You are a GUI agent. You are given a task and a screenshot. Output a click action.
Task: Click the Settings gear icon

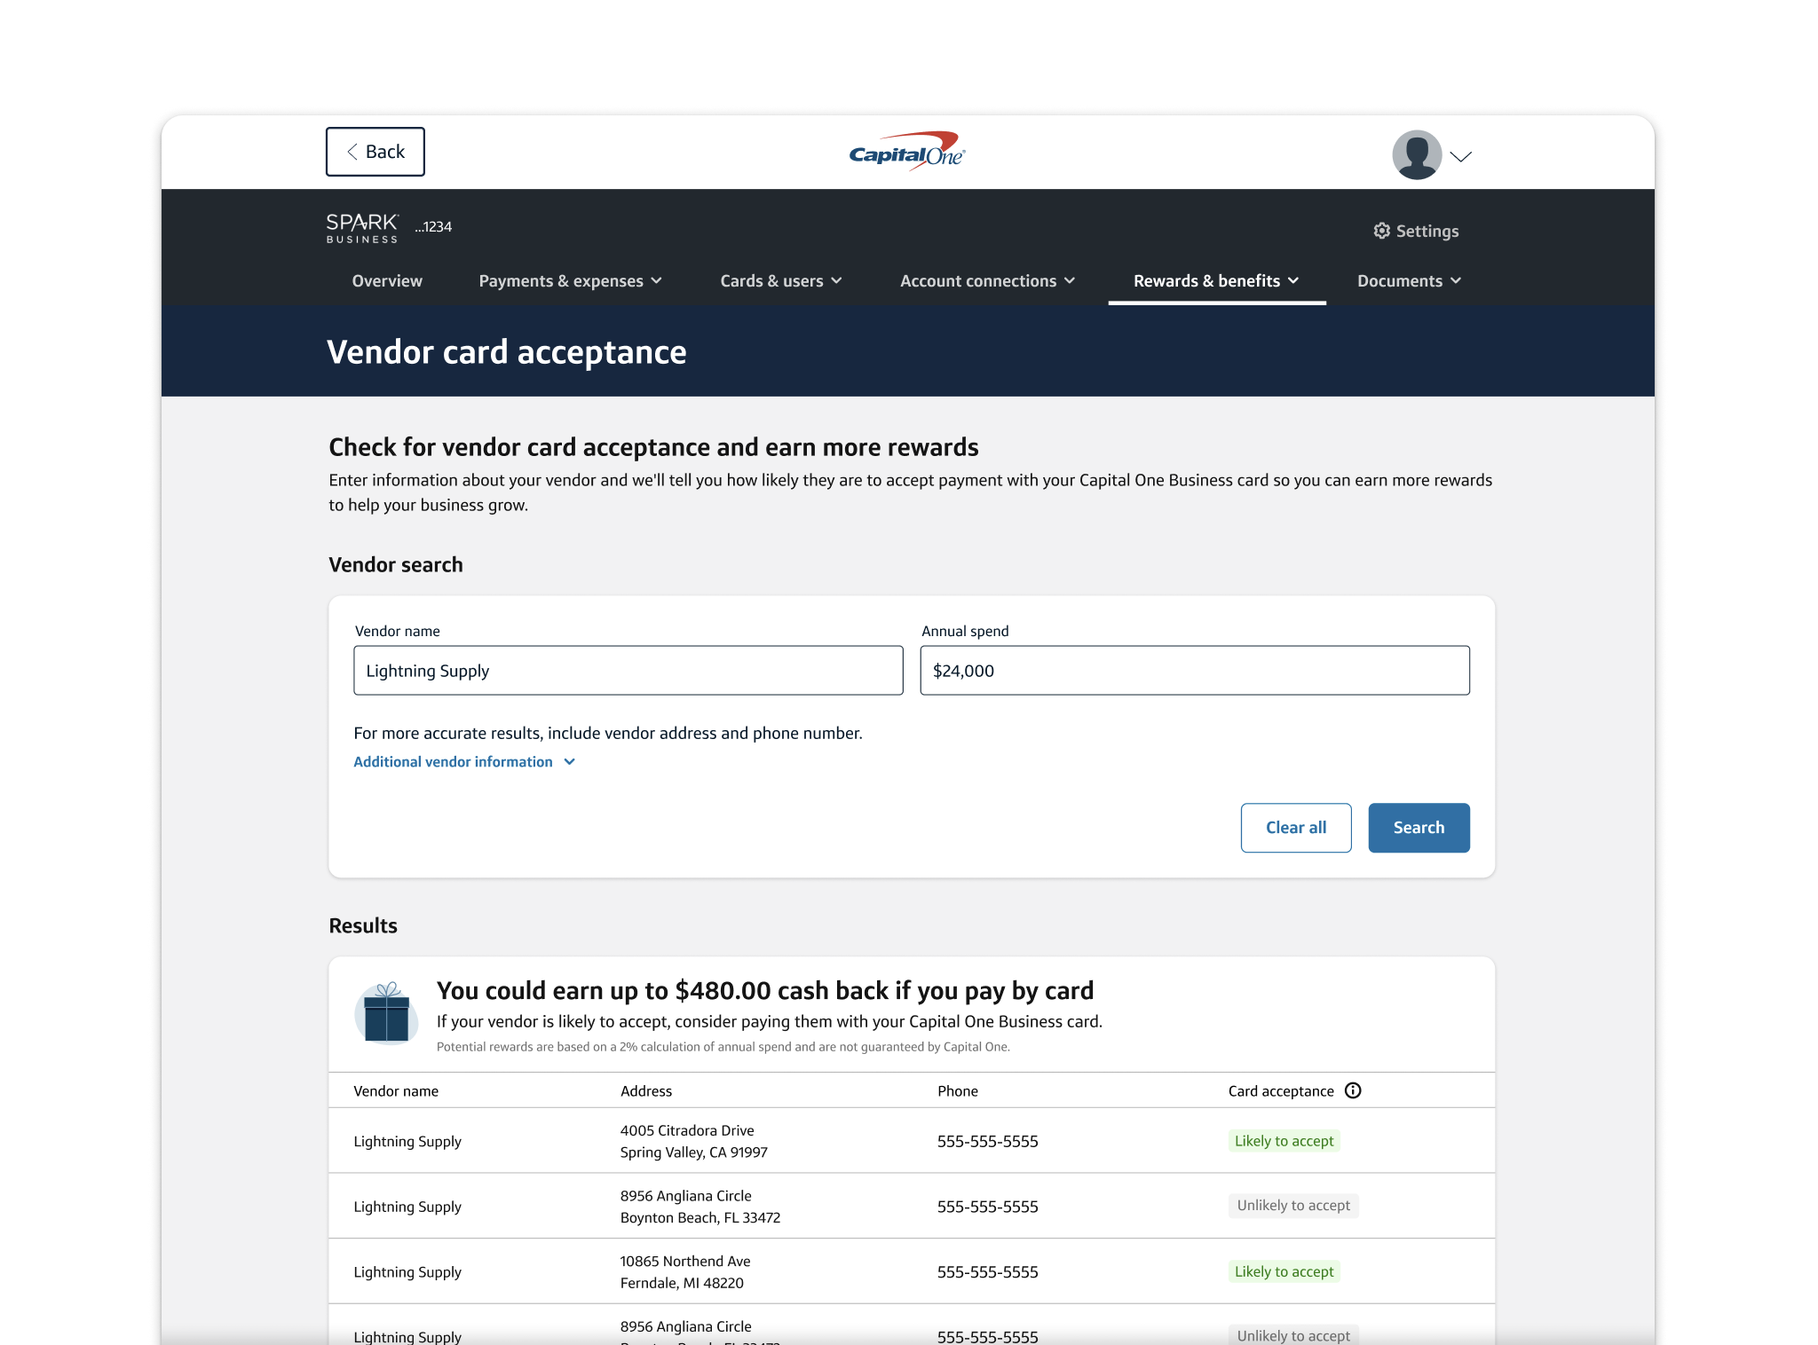[x=1381, y=231]
